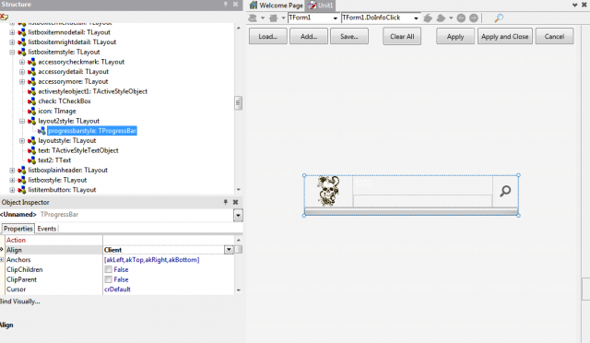Screen dimensions: 590x343
Task: Click the delete icon in the Structure toolbar
Action: [x=4, y=17]
